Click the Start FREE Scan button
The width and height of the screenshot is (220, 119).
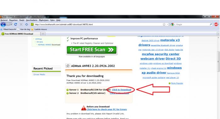click(x=92, y=50)
